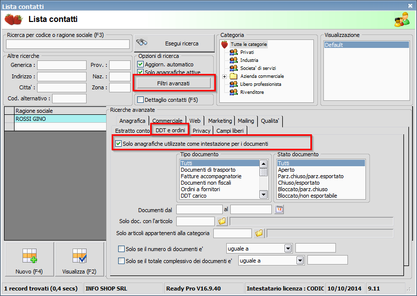
Task: Open folder browse icon for Solo doc. con l'articolo
Action: pyautogui.click(x=222, y=221)
